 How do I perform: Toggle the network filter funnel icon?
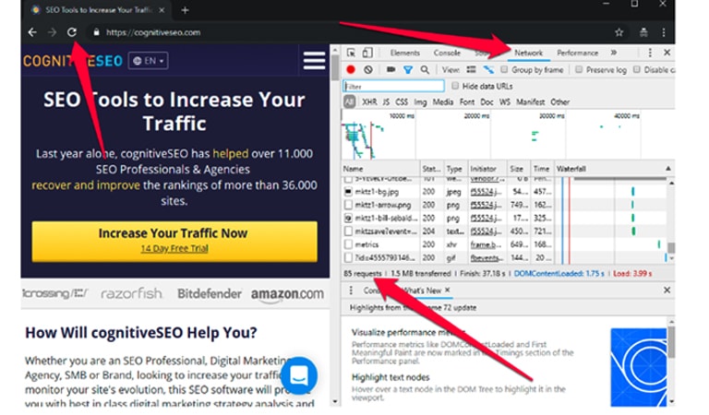[408, 69]
